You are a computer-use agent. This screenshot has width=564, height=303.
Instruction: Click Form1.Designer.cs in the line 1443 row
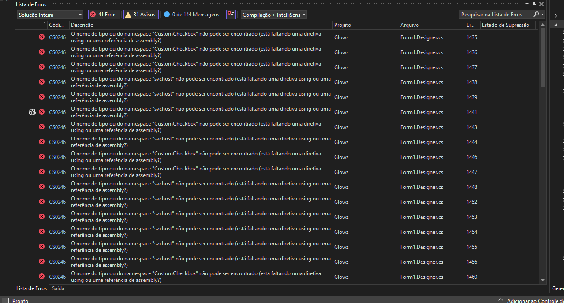tap(422, 127)
